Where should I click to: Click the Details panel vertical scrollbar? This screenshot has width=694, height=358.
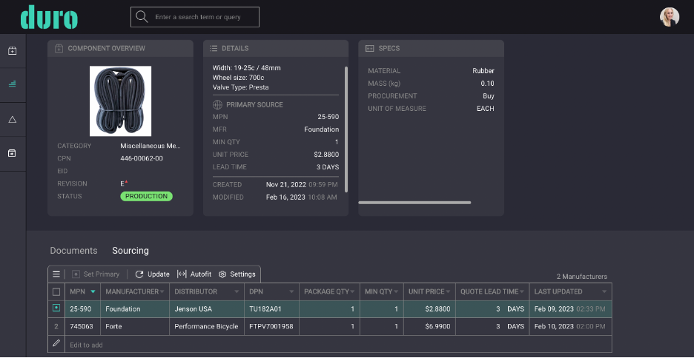[x=346, y=129]
